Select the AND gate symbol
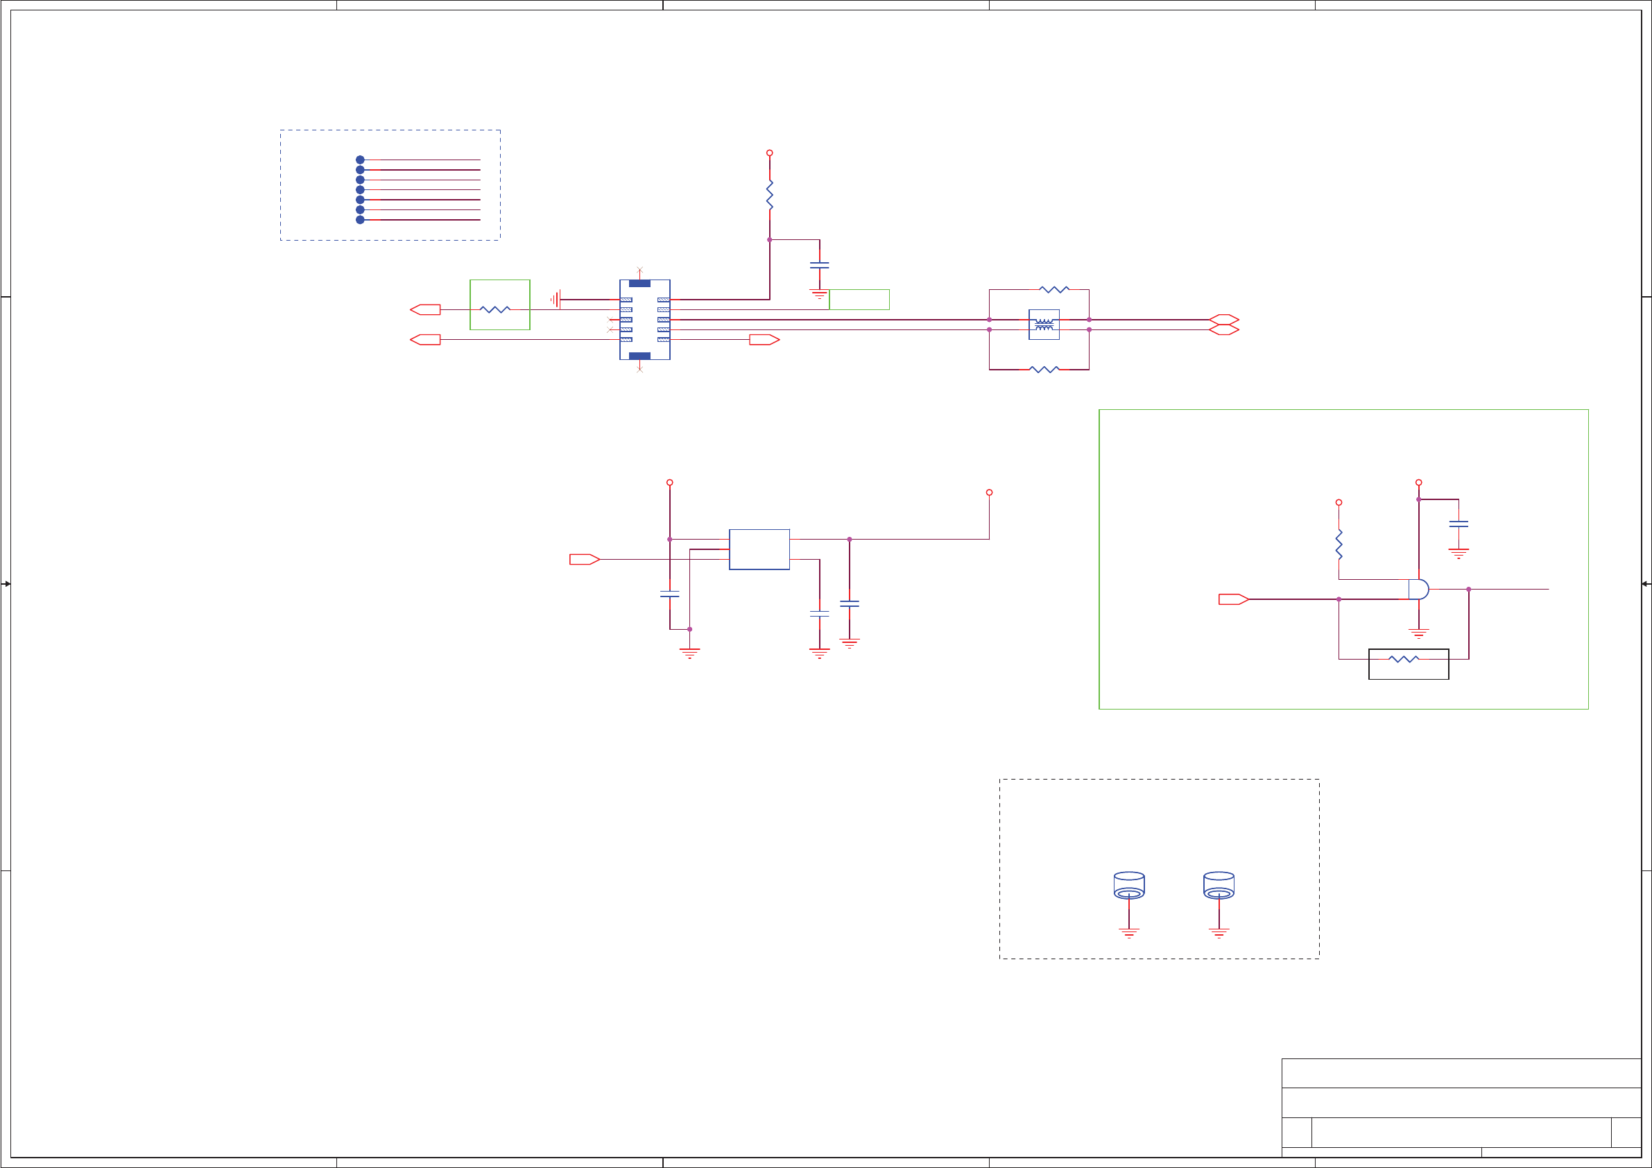 [1418, 589]
